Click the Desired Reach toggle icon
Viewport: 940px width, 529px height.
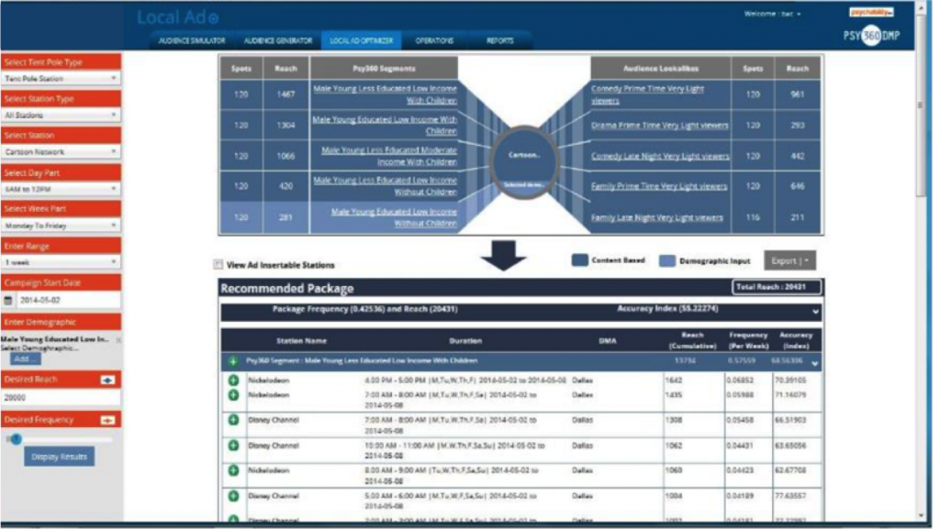coord(107,380)
